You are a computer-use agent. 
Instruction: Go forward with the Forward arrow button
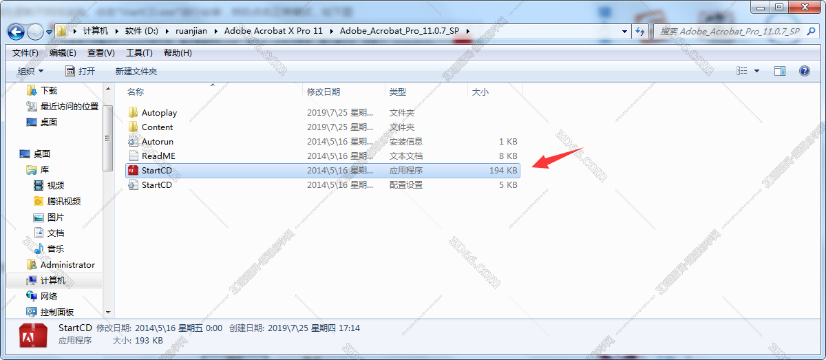click(35, 31)
